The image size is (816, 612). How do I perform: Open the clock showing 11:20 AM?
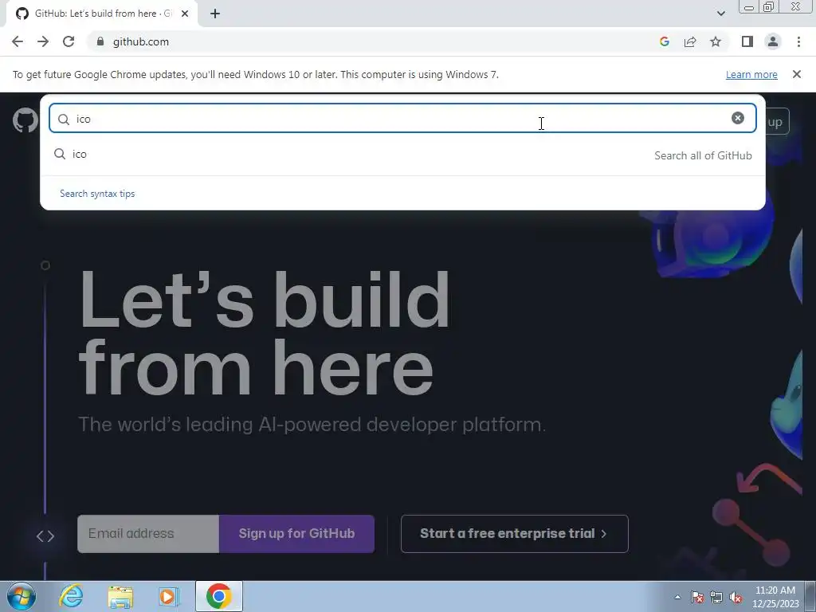pos(775,597)
